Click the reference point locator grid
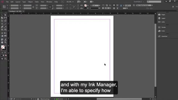Screen dimensions: 178x100 coord(4,7)
